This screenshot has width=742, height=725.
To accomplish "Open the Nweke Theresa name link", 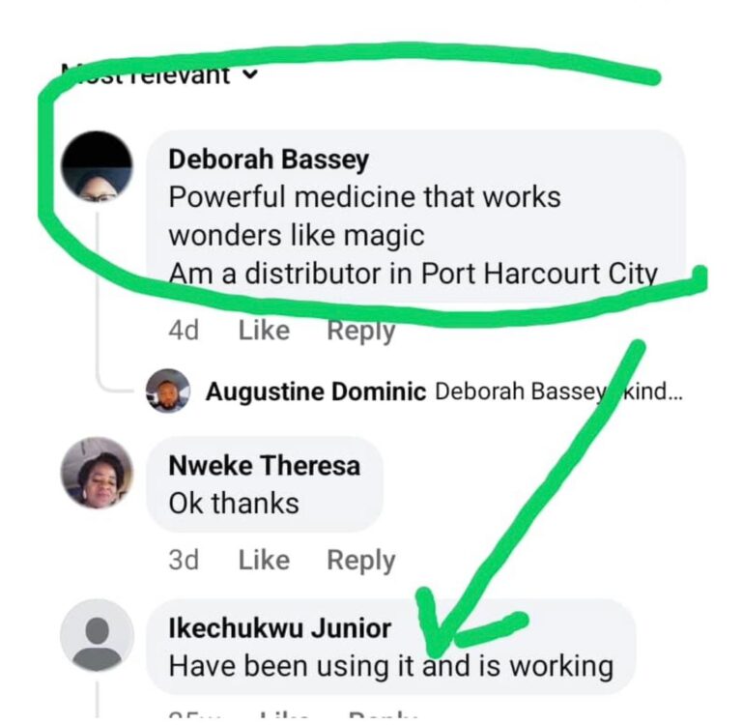I will [x=265, y=466].
